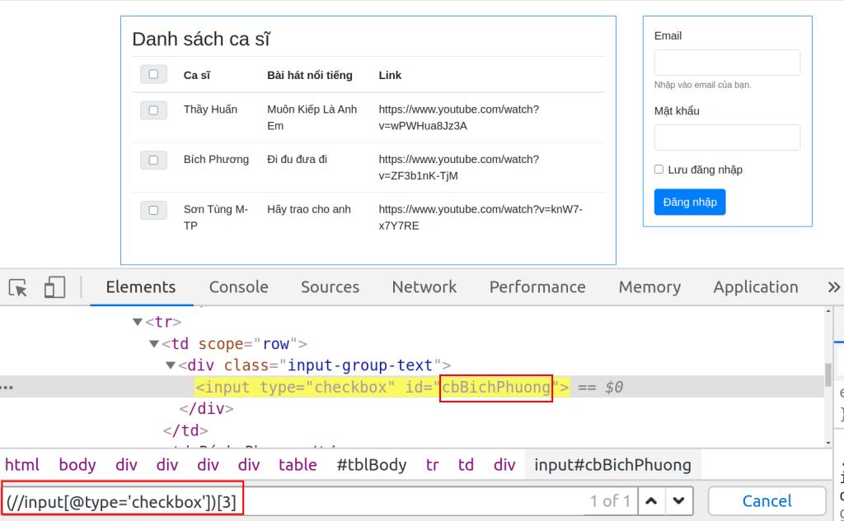
Task: Click the "1 of 1" search result count
Action: point(610,501)
